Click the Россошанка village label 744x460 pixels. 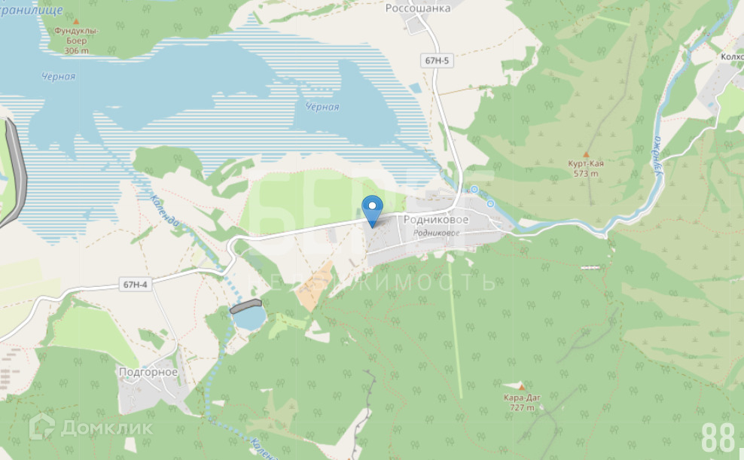(x=417, y=8)
